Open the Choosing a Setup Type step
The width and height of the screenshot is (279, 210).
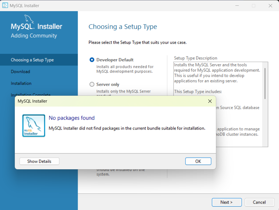[x=39, y=60]
